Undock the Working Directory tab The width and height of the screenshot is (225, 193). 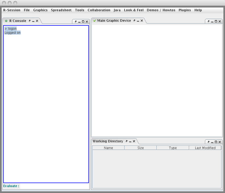pyautogui.click(x=127, y=141)
